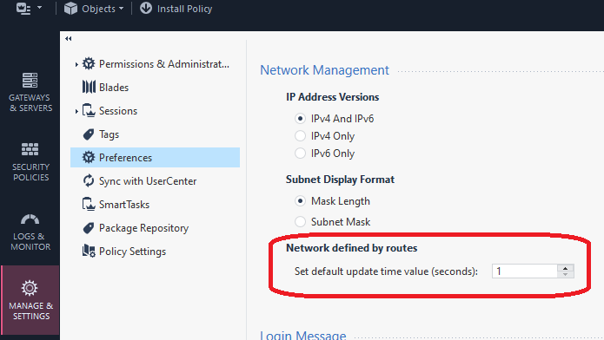
Task: Open Sync with UserCenter
Action: coord(156,180)
